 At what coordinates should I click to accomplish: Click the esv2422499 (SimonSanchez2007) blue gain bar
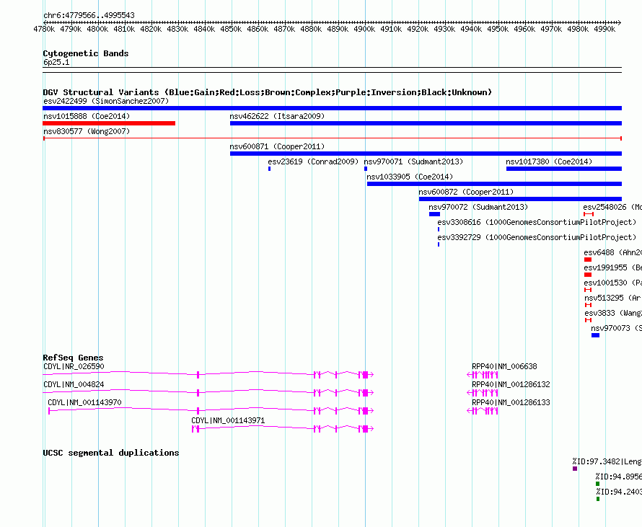332,108
